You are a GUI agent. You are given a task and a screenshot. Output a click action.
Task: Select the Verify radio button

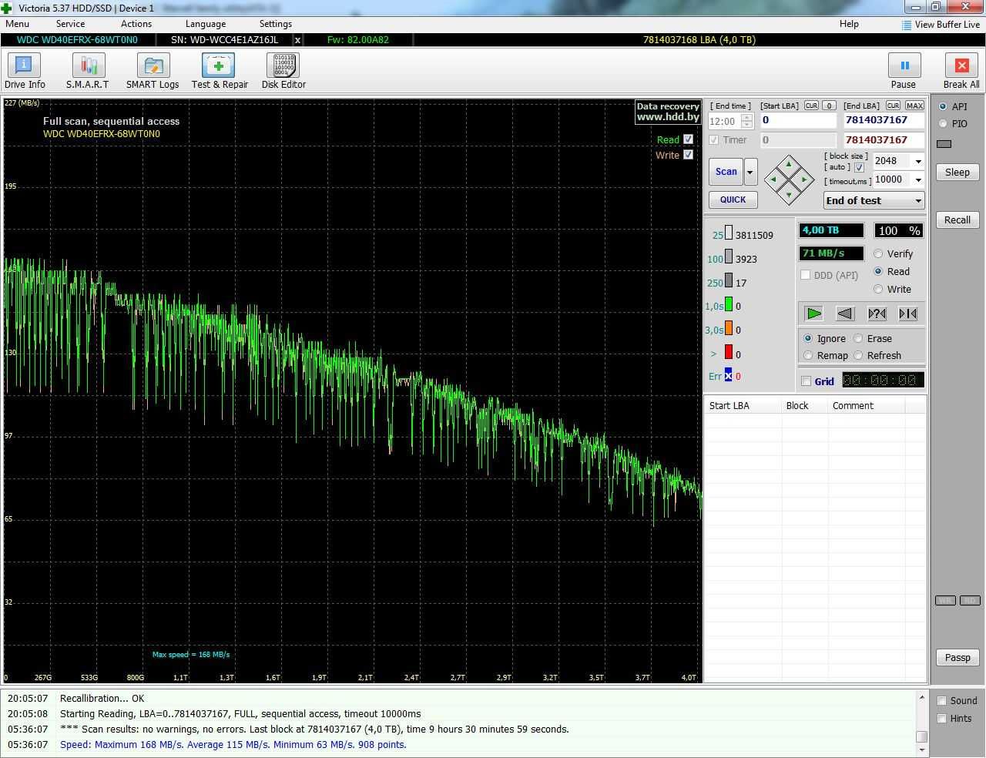tap(878, 253)
